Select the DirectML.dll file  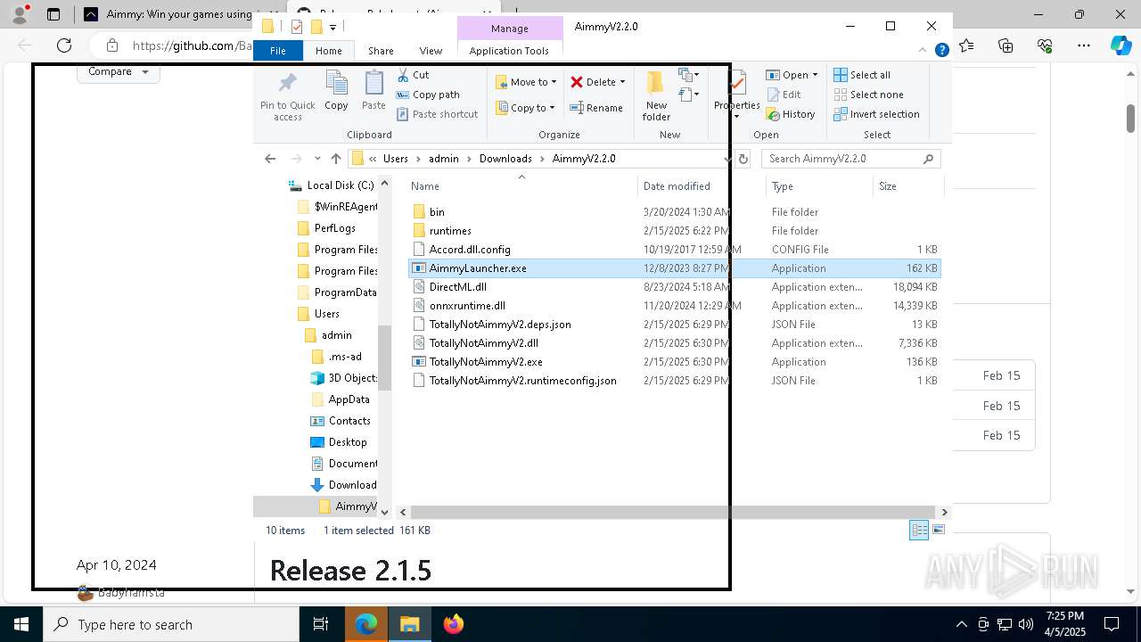click(x=674, y=287)
